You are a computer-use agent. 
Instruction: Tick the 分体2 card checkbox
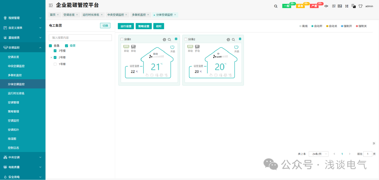tap(186, 39)
